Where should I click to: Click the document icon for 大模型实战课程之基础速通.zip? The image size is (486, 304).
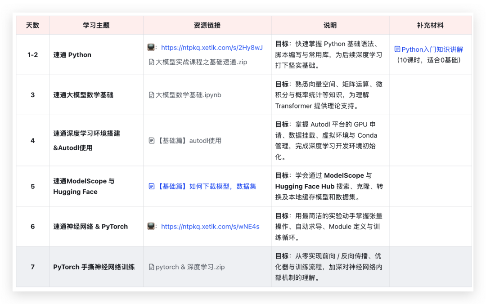click(151, 62)
